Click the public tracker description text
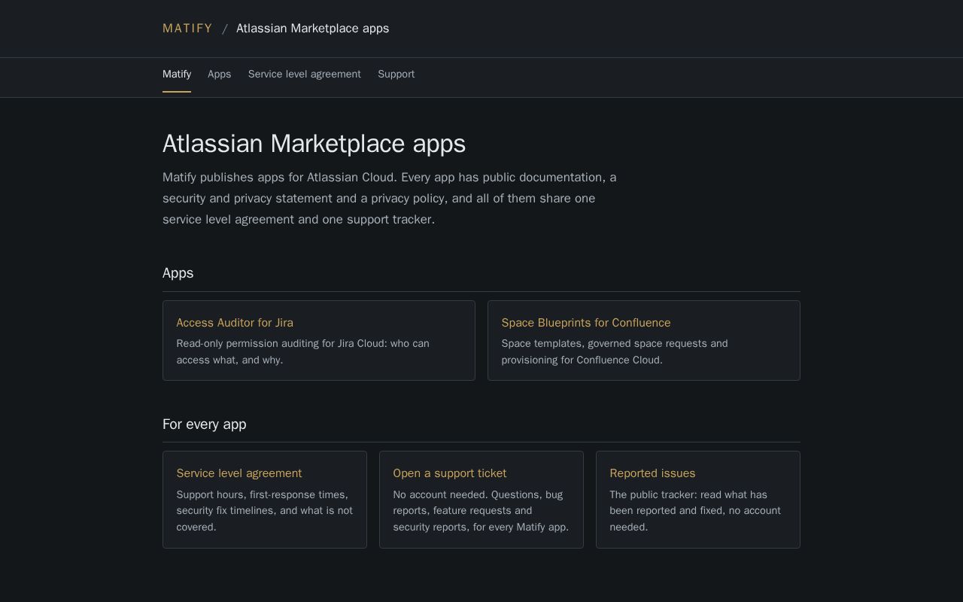 (695, 511)
